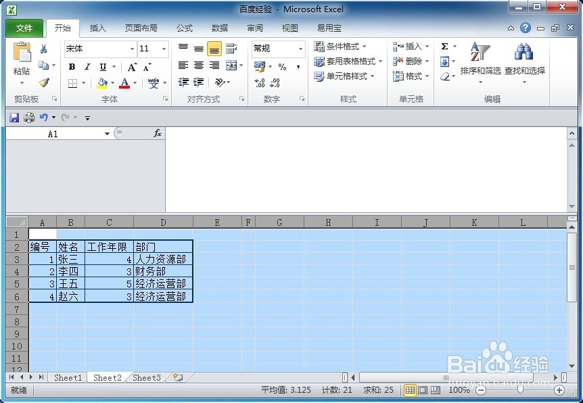Image resolution: width=583 pixels, height=403 pixels.
Task: Open the font size dropdown
Action: [x=164, y=49]
